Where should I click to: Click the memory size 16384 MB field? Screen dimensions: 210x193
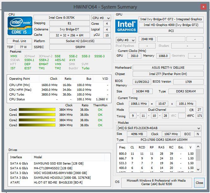pyautogui.click(x=143, y=91)
